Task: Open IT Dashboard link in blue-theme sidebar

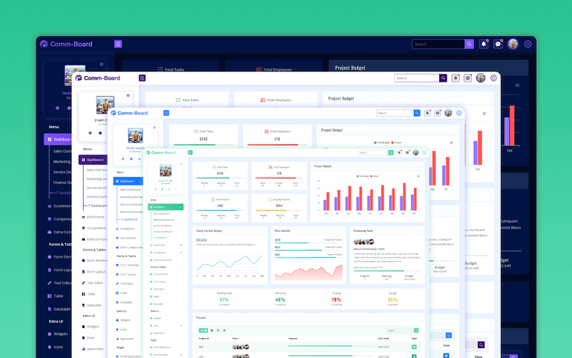Action: [129, 219]
